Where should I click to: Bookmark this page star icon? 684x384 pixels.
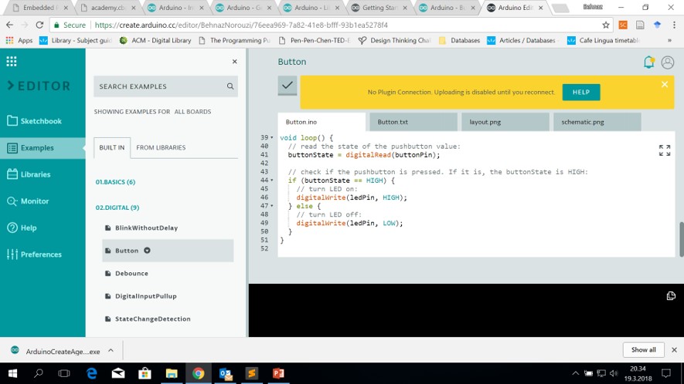(x=606, y=25)
